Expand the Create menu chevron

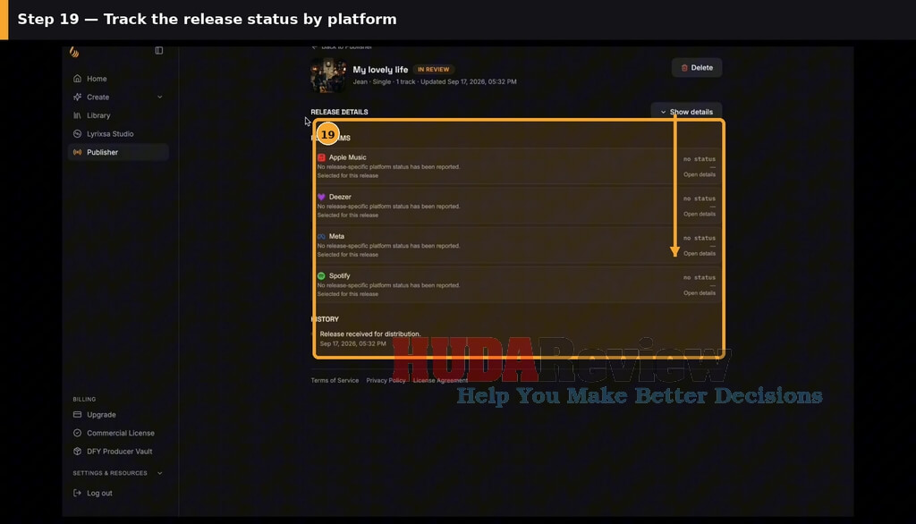159,97
